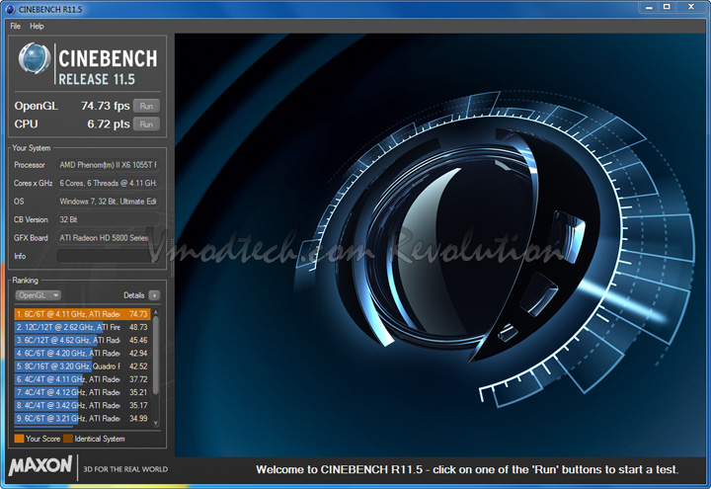
Task: Minimize the Cinebench window
Action: tap(650, 7)
